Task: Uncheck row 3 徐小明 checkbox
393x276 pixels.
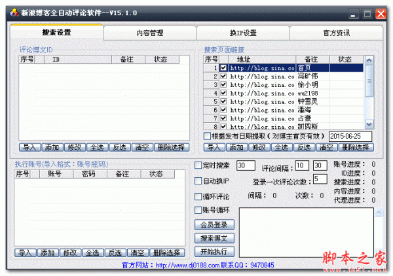Action: (223, 84)
